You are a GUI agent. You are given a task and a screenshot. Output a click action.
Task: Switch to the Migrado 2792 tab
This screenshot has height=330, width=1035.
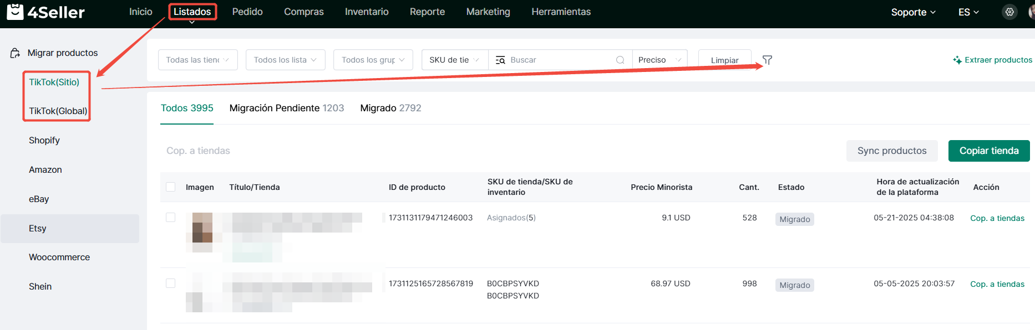click(390, 108)
